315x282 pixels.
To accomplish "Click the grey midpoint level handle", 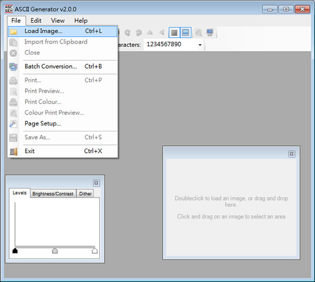I will pyautogui.click(x=55, y=250).
